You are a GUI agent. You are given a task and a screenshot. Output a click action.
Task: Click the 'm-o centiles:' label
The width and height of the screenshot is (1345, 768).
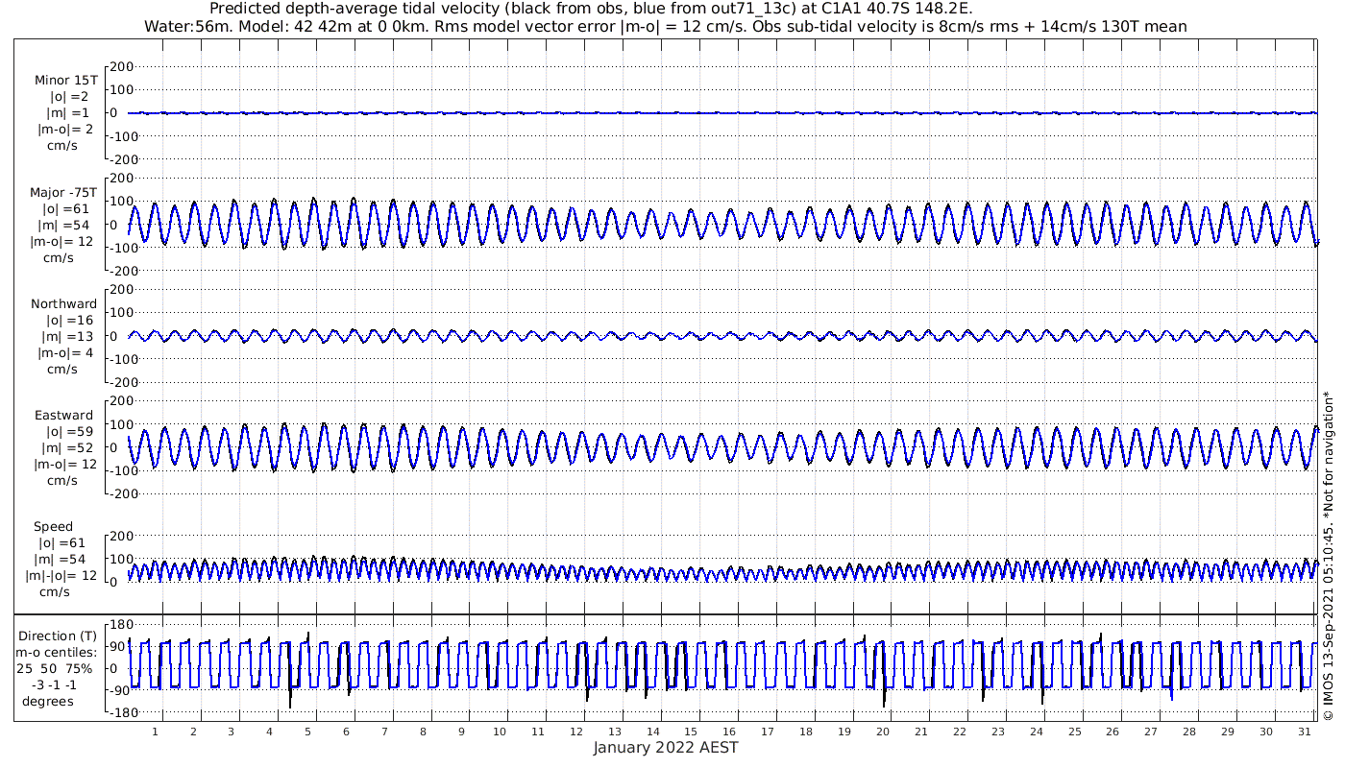pyautogui.click(x=59, y=653)
